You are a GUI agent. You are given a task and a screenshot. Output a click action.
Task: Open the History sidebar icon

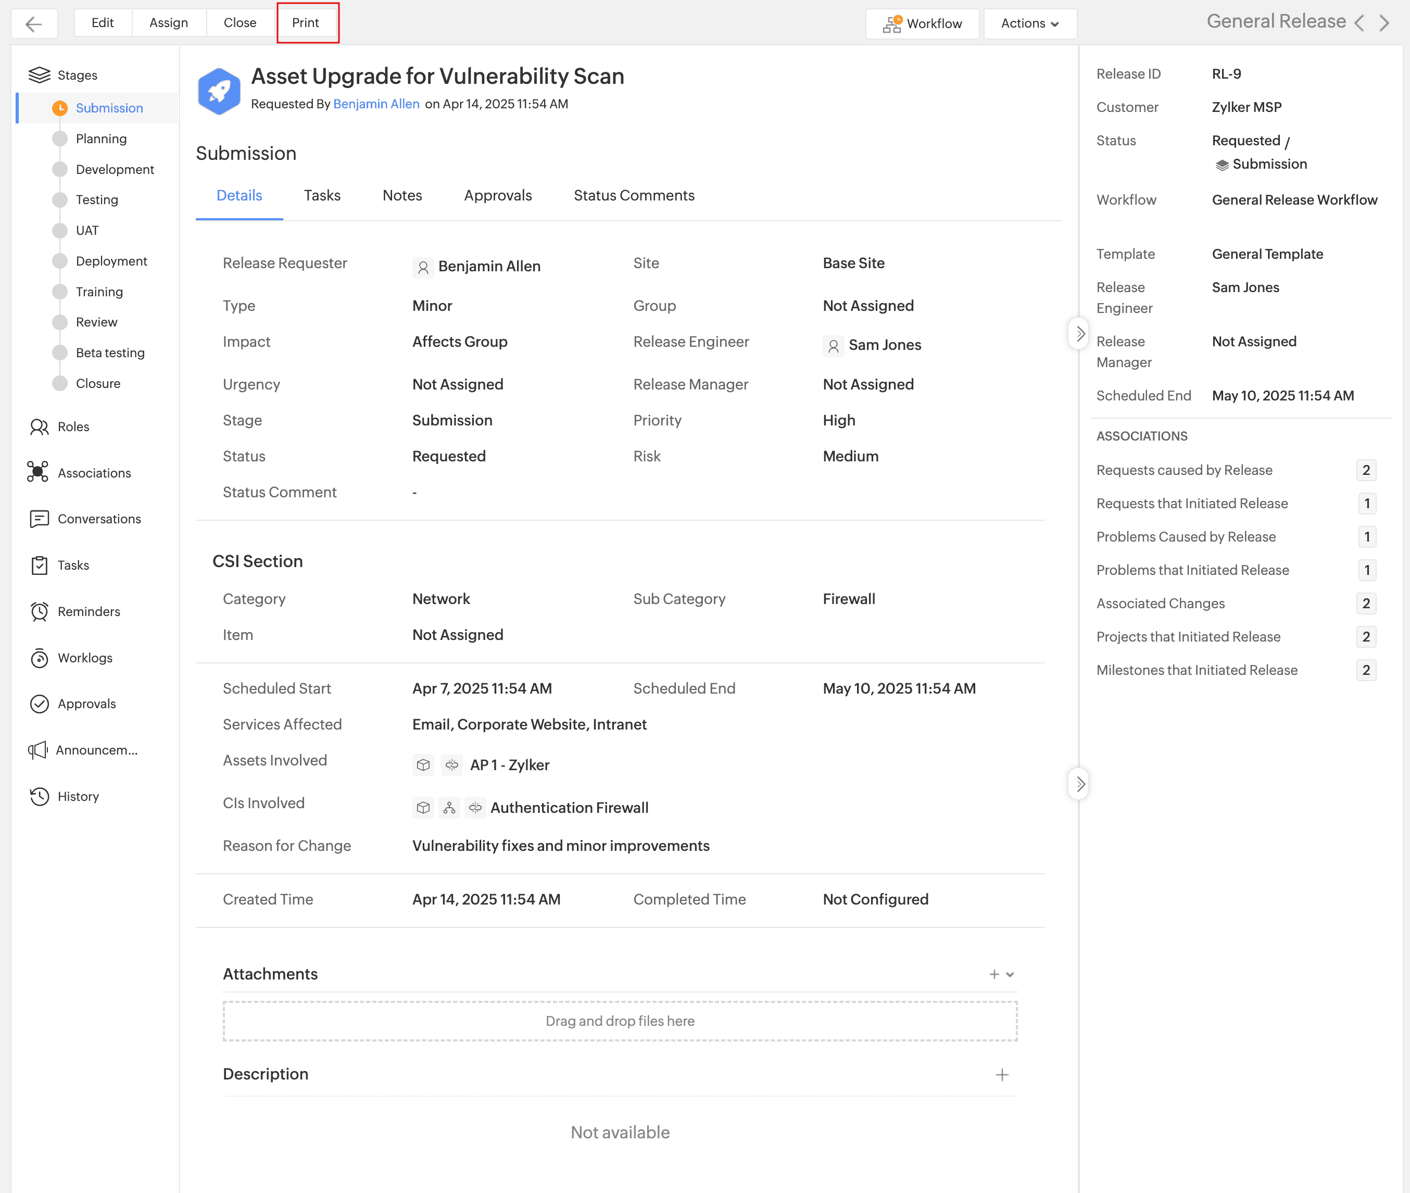pyautogui.click(x=39, y=796)
